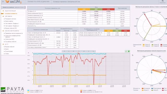Click middle button in chart navigation bar
Image resolution: width=167 pixels, height=94 pixels.
click(79, 51)
